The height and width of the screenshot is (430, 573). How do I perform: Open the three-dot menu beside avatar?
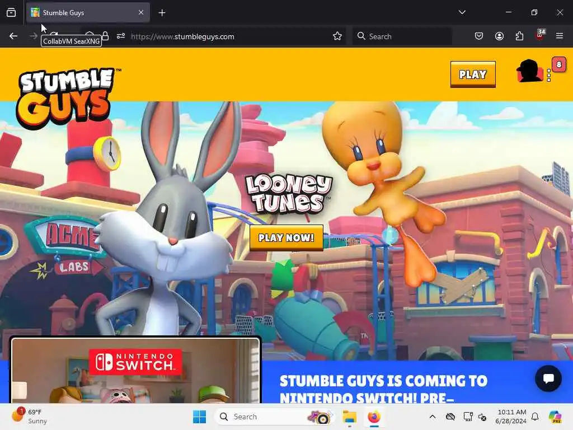coord(549,75)
